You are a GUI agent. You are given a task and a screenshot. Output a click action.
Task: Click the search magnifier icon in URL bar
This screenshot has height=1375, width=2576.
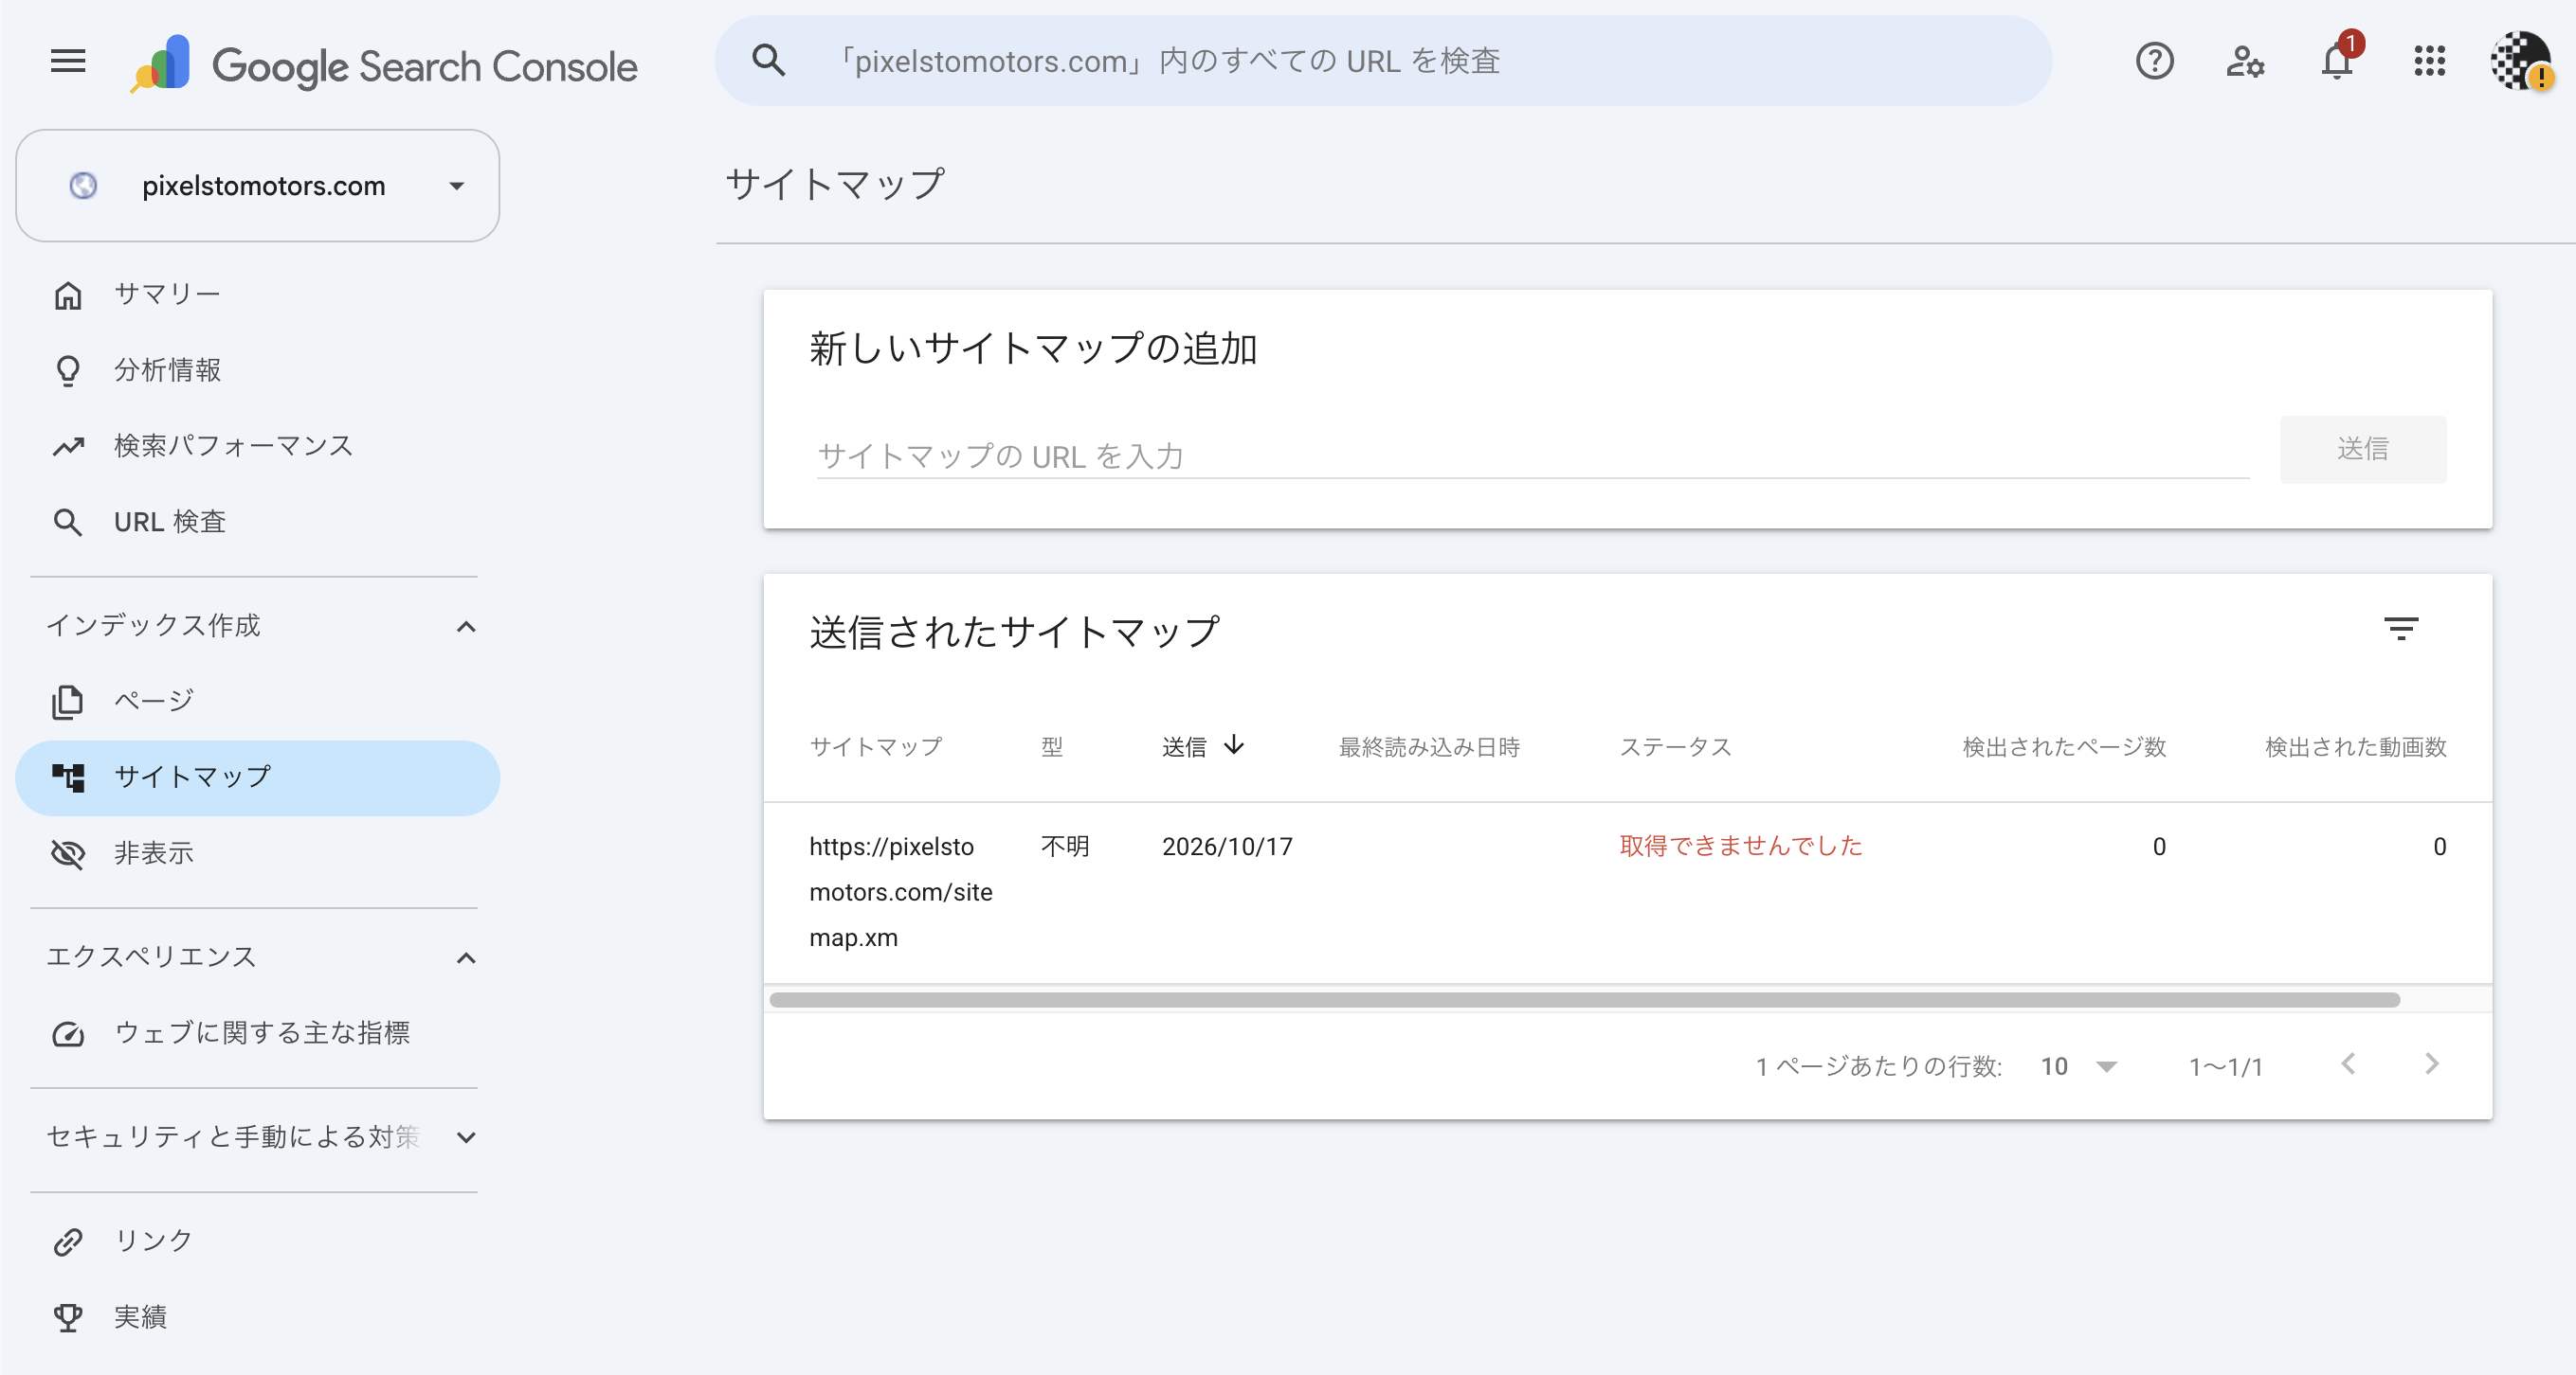[768, 61]
